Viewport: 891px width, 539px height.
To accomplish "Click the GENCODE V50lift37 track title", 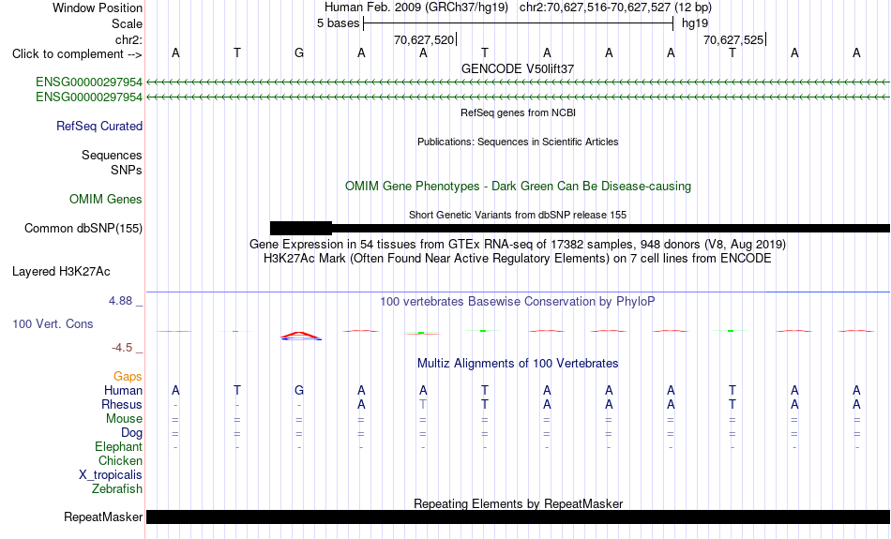I will pos(518,68).
